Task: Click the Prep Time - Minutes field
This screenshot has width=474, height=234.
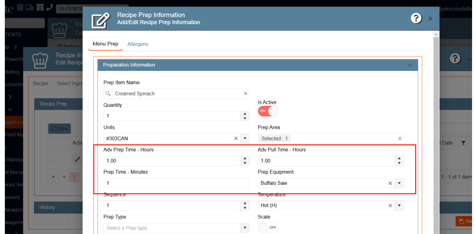Action: click(176, 183)
